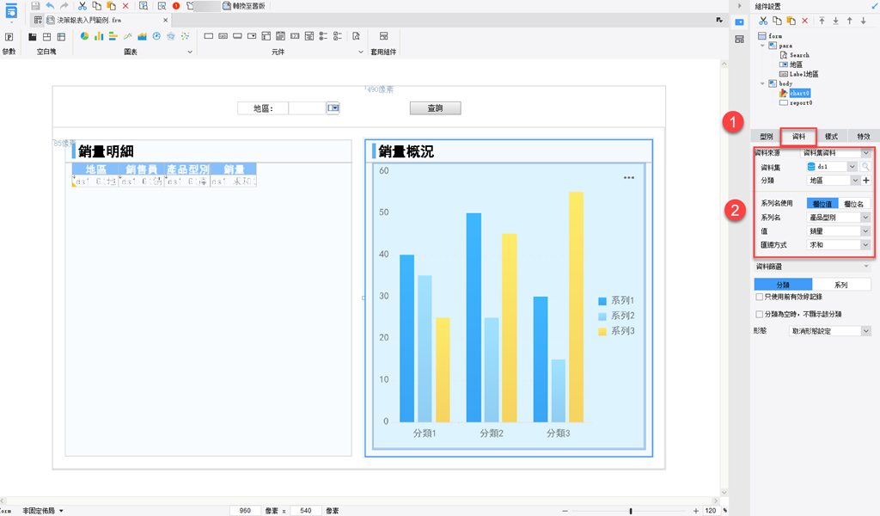
Task: Collapse the para tree node
Action: pos(763,46)
